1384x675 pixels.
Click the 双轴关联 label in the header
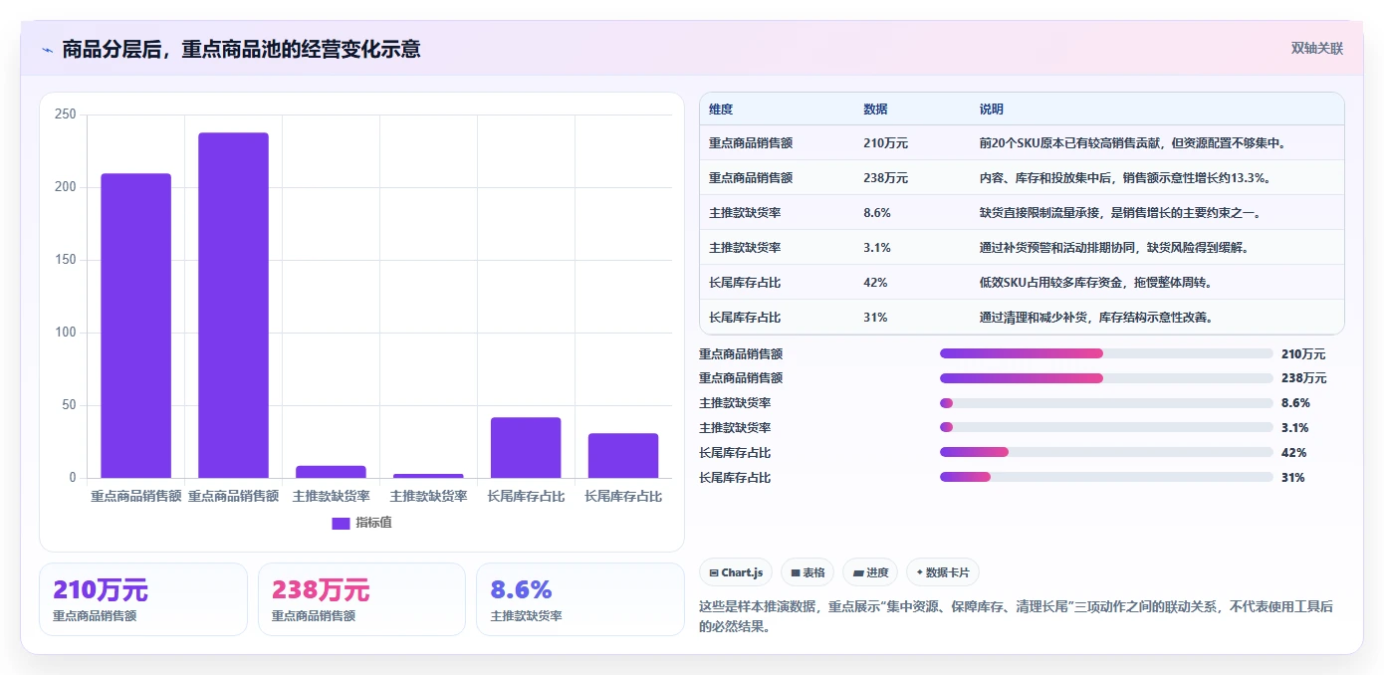click(1317, 49)
